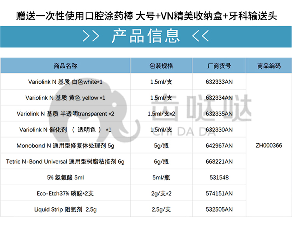Click manufacturer code 574151AN
The height and width of the screenshot is (230, 292).
[219, 193]
